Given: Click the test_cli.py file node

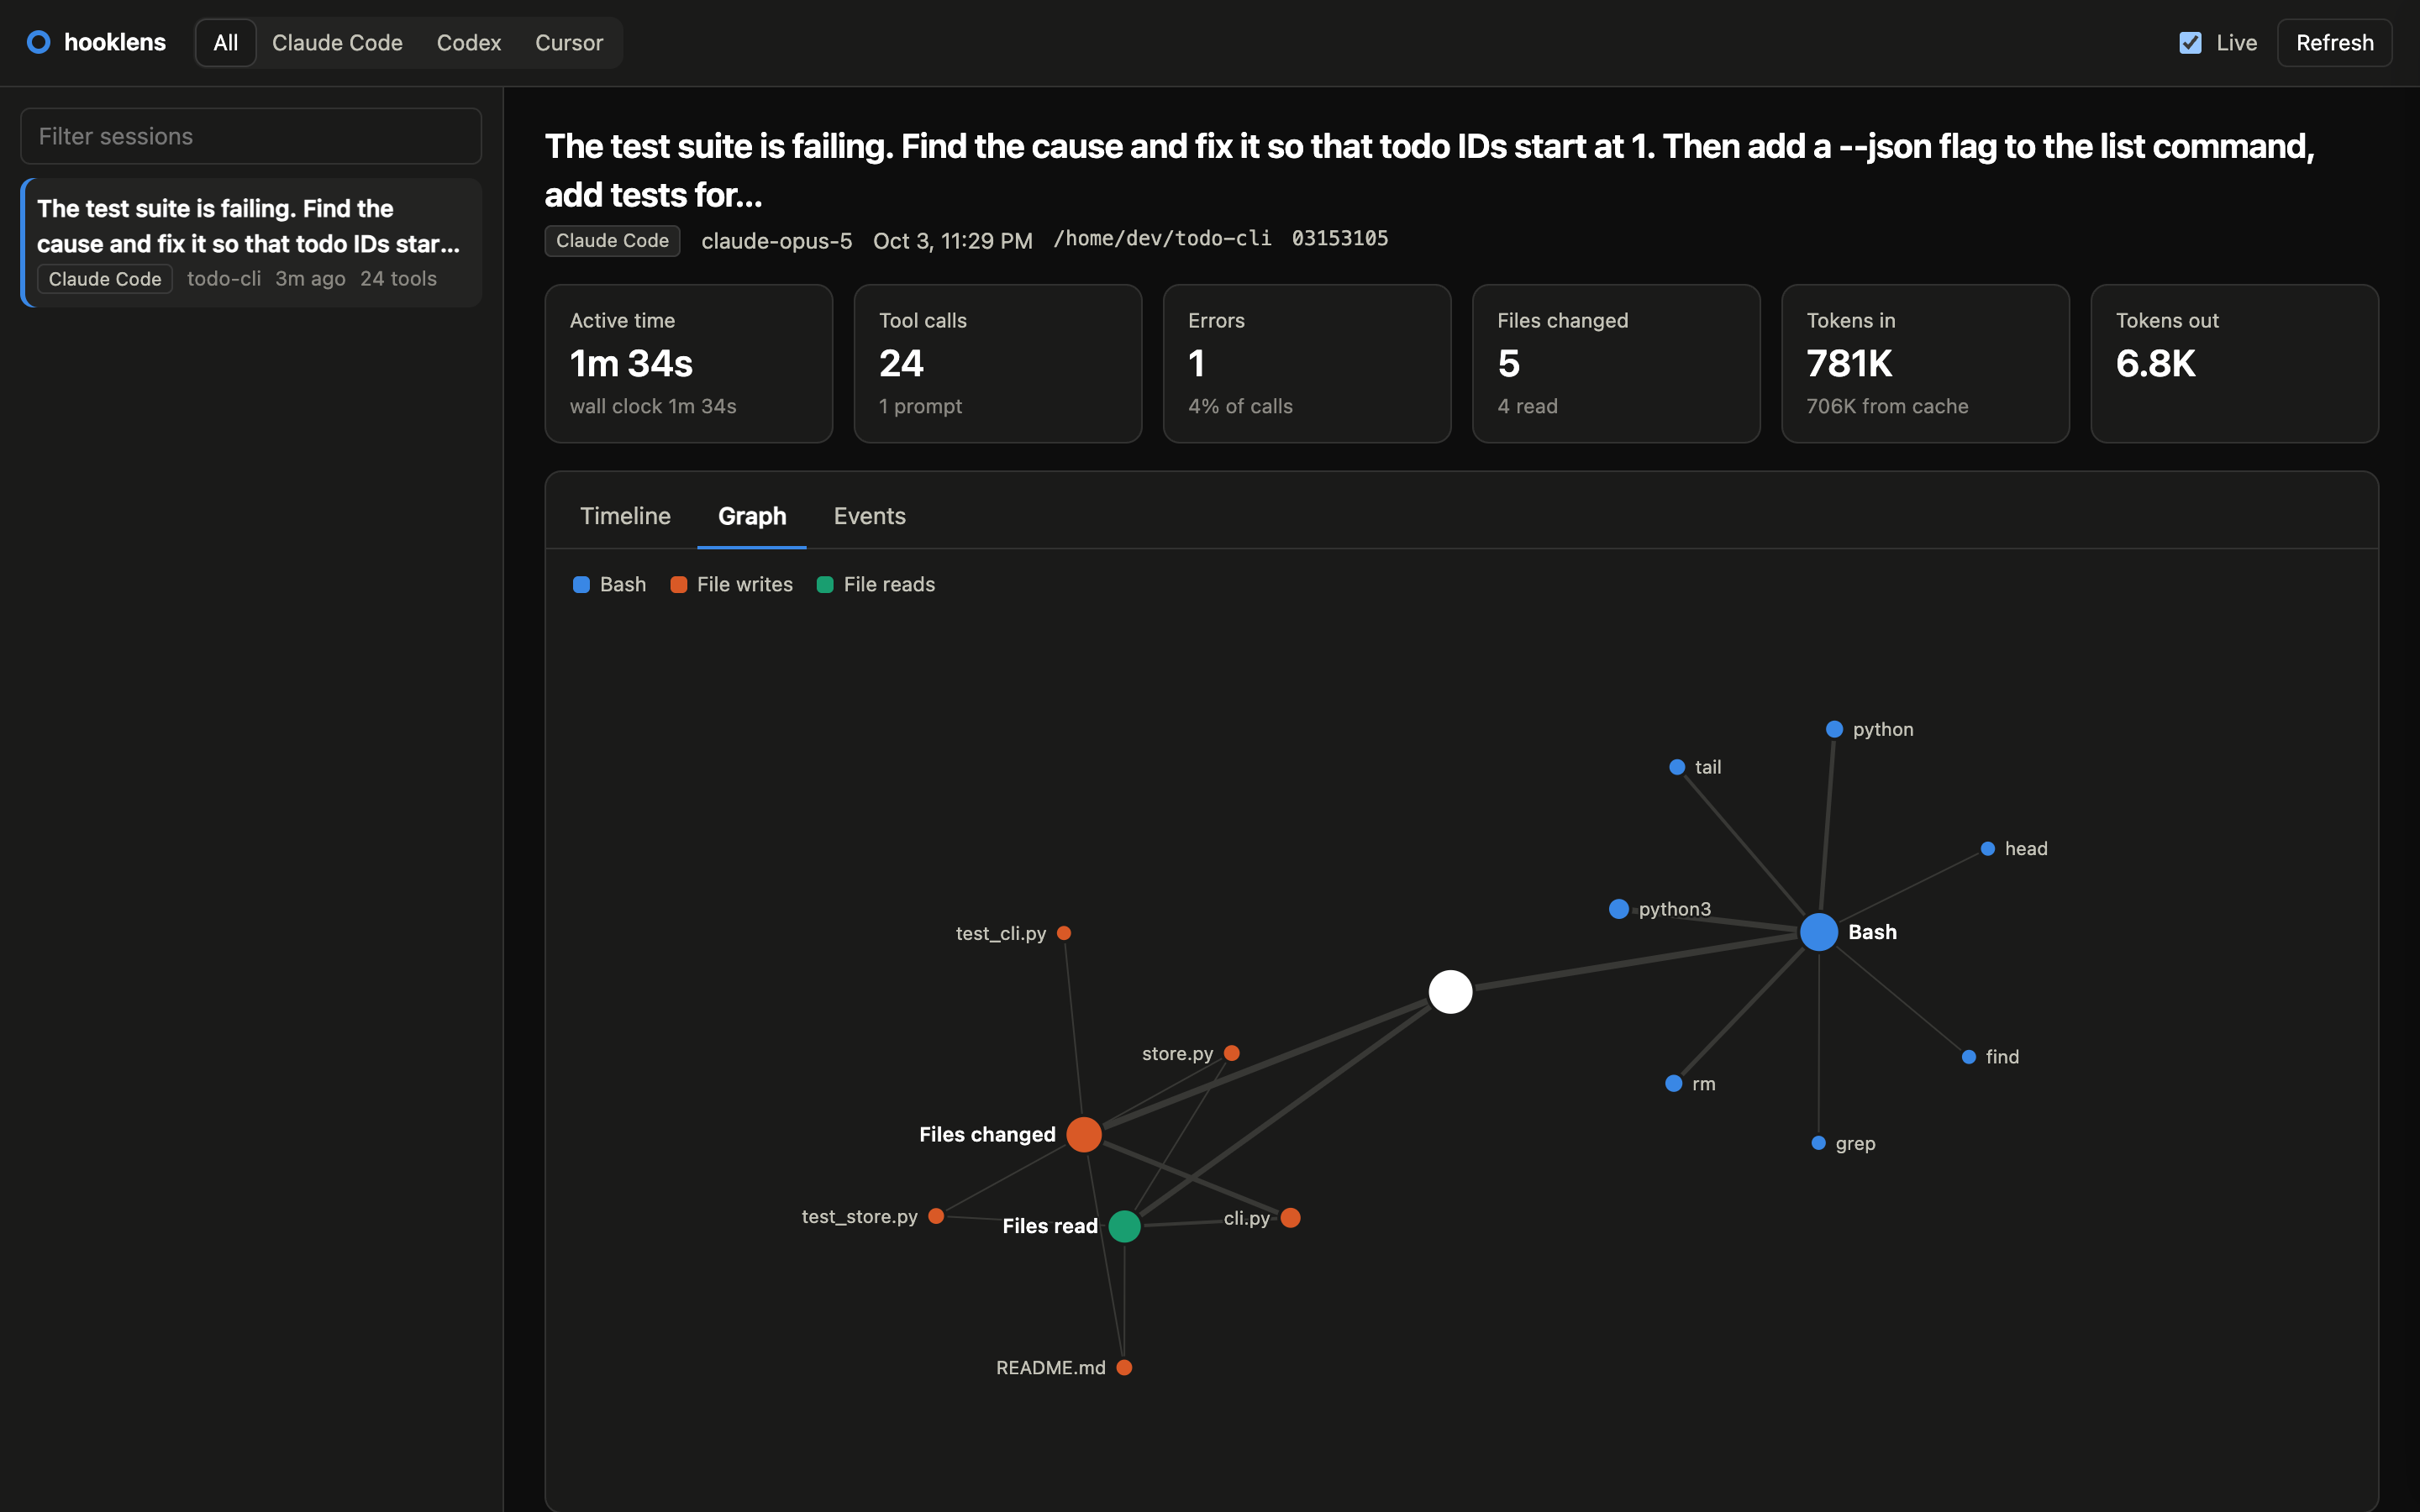Looking at the screenshot, I should click(x=1064, y=933).
